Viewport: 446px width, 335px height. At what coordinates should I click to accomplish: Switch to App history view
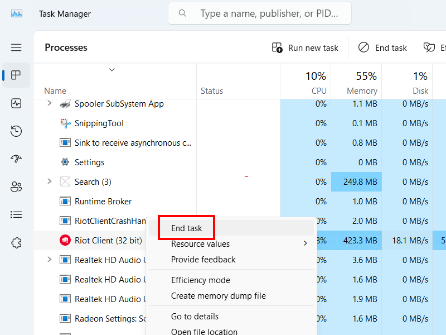click(16, 131)
